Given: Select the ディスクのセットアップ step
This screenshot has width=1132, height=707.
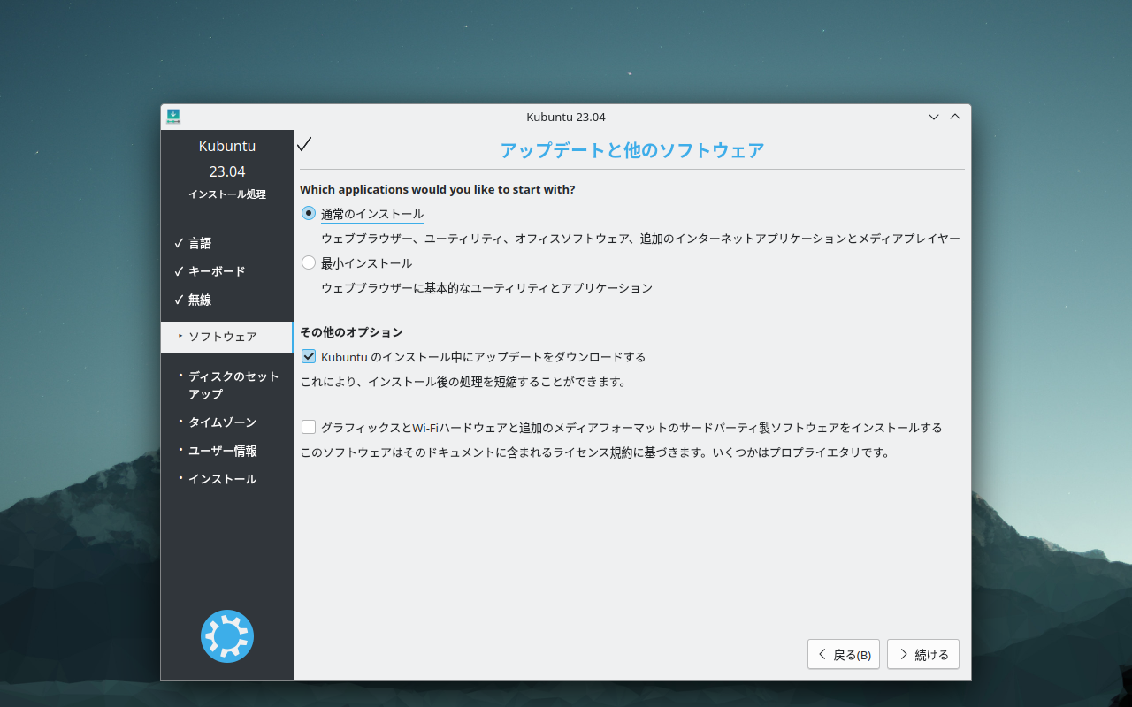Looking at the screenshot, I should pos(233,384).
